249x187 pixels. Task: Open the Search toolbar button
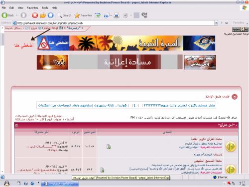coord(64,15)
